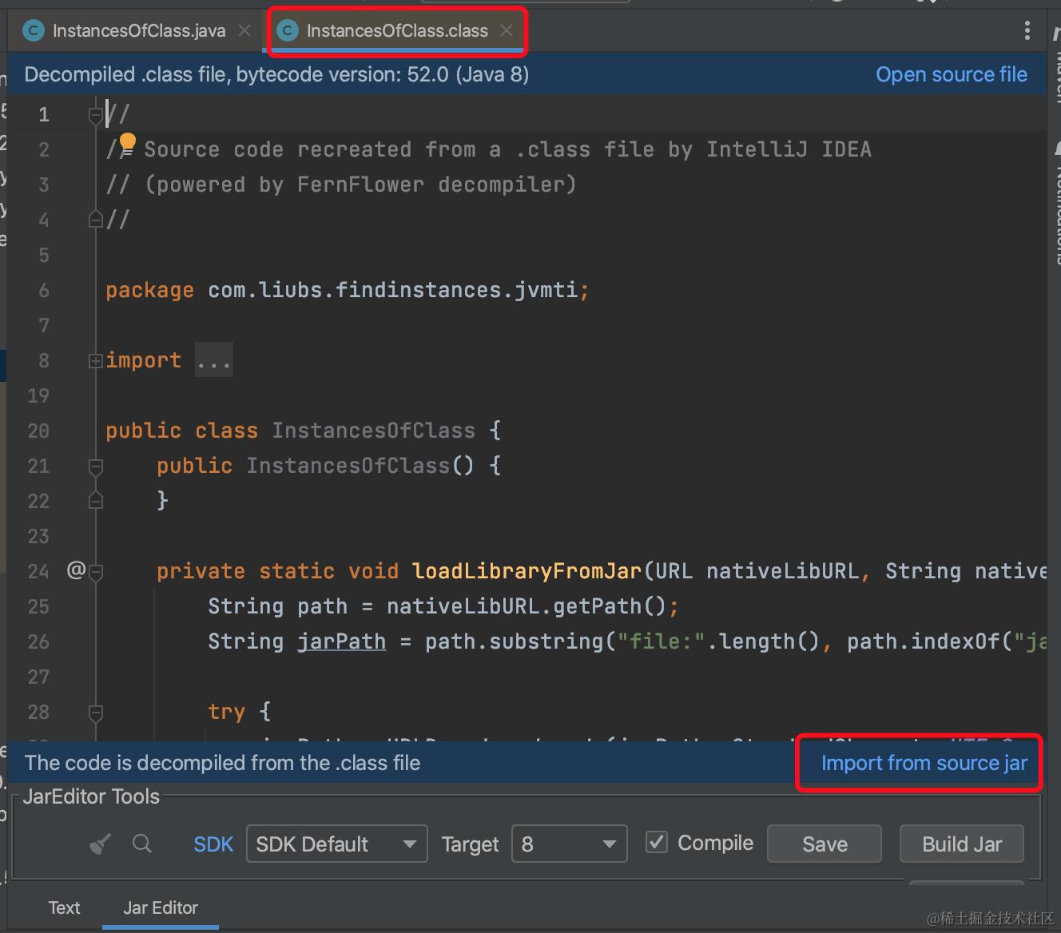Collapse the constructor at line 21

[x=96, y=466]
